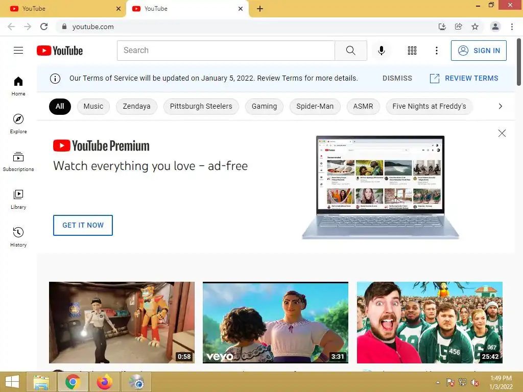Show more filter chips with right chevron

tap(500, 106)
